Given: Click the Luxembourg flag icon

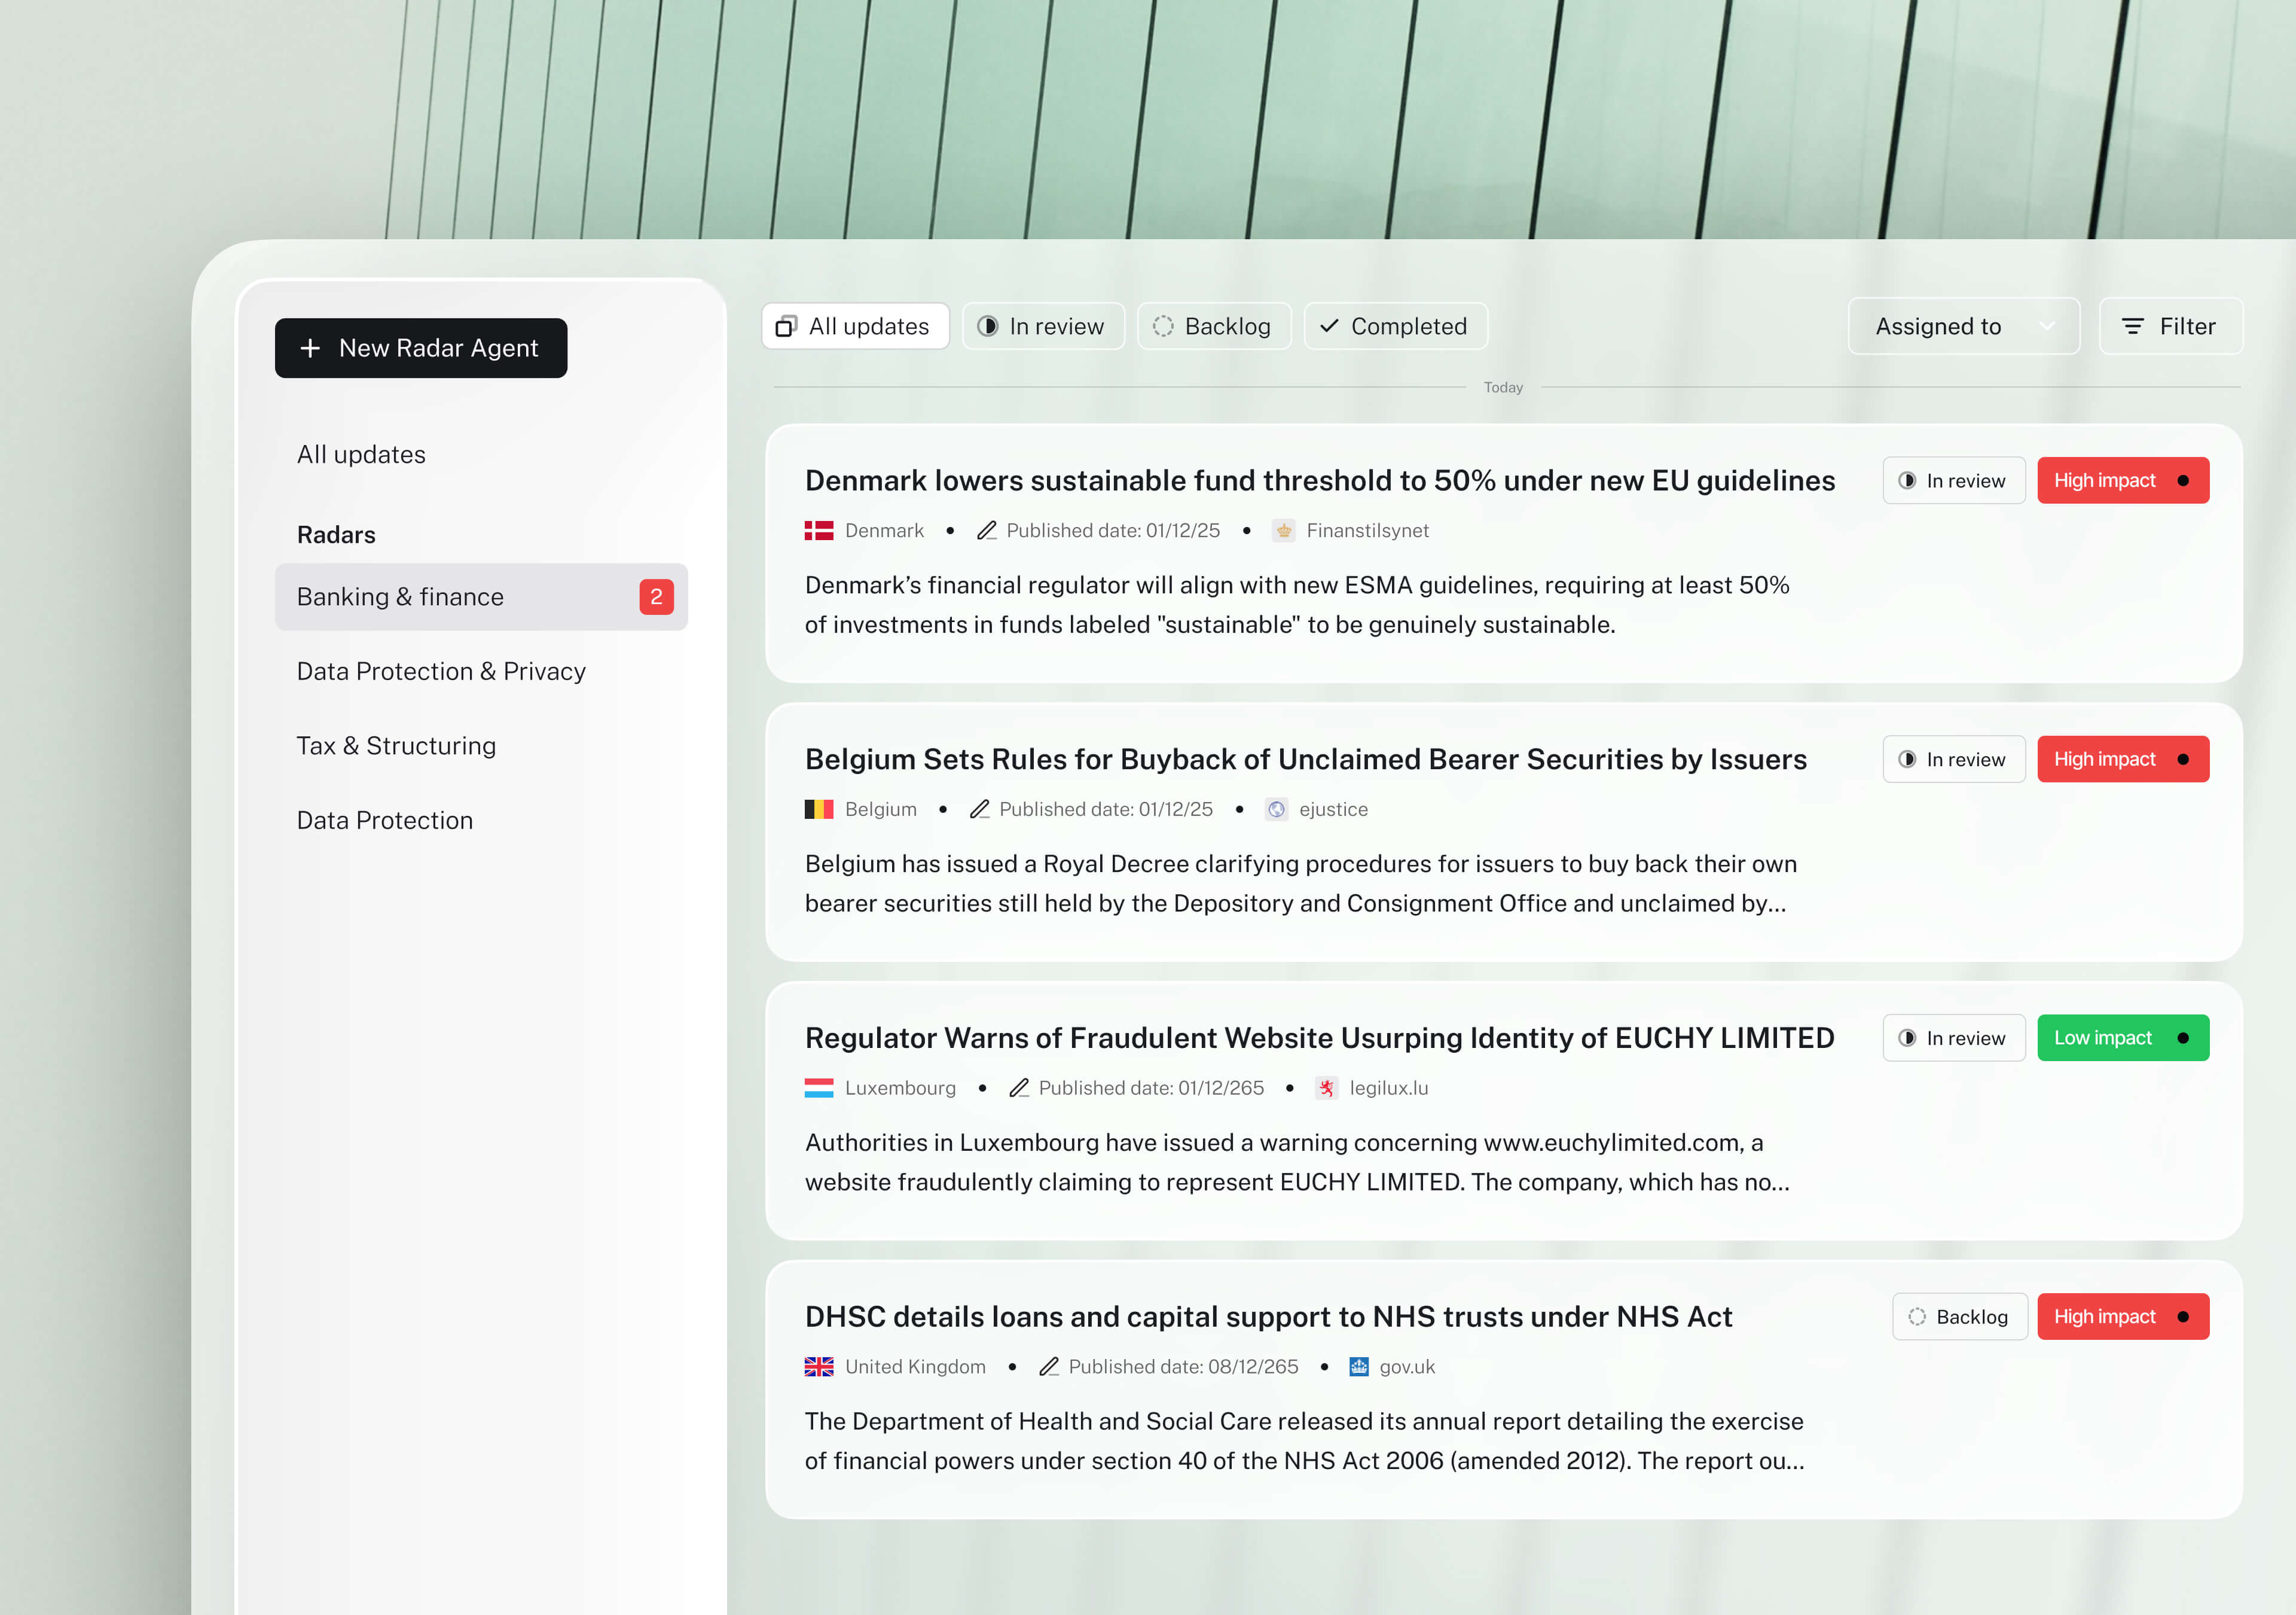Looking at the screenshot, I should 818,1087.
